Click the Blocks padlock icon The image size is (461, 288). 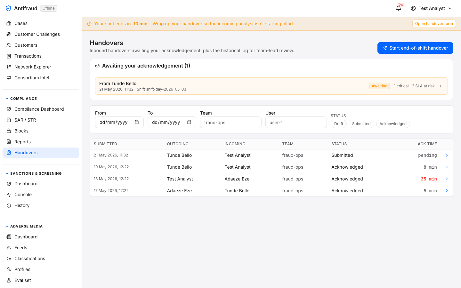tap(9, 131)
